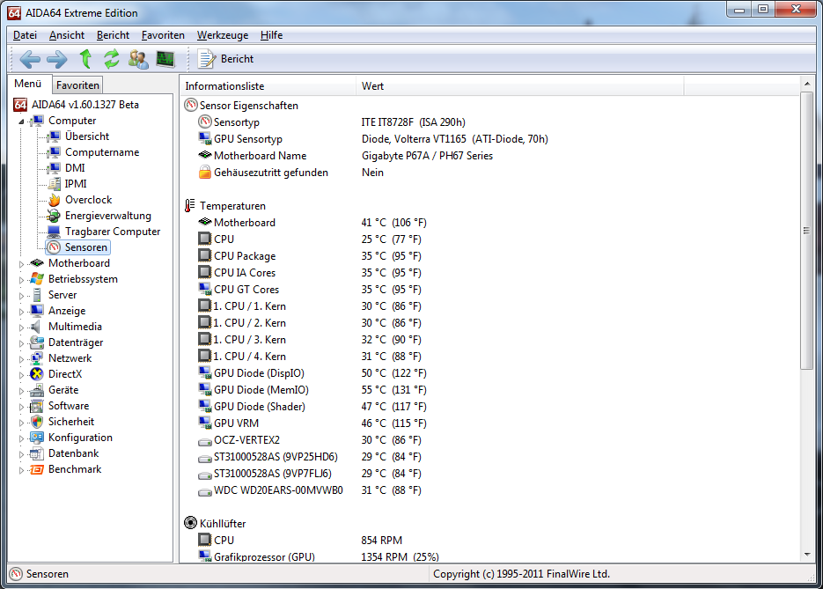Expand the Datenträger tree node

point(21,343)
